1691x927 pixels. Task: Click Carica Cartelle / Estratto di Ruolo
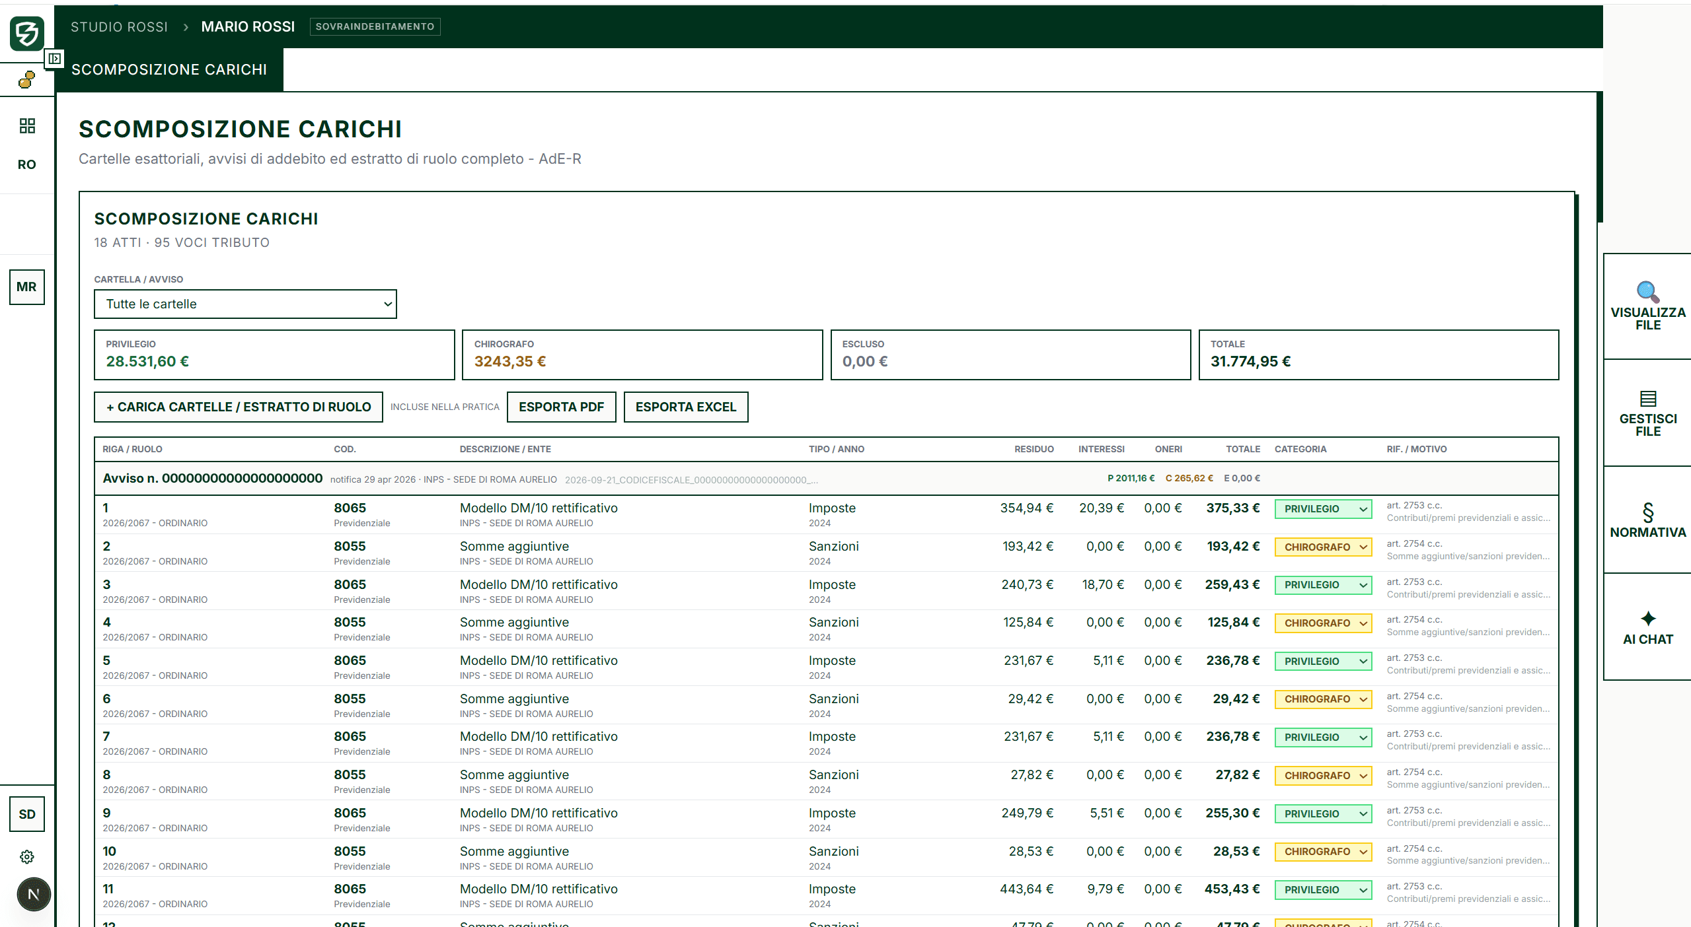pos(239,407)
